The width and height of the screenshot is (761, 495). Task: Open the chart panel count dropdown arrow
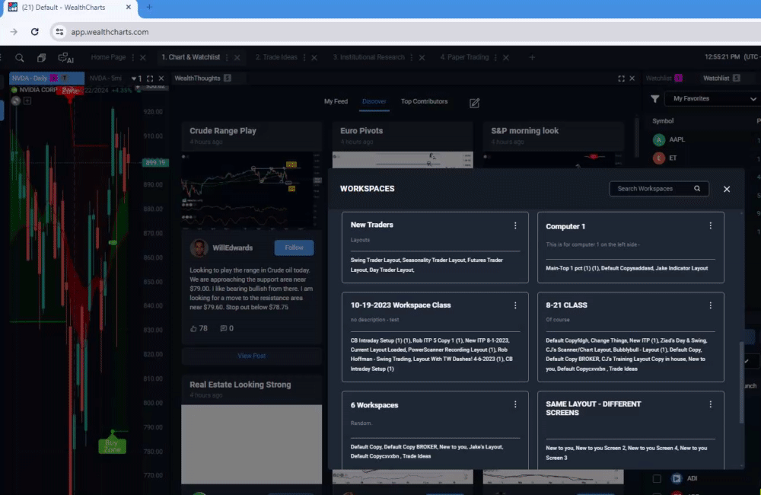click(134, 78)
